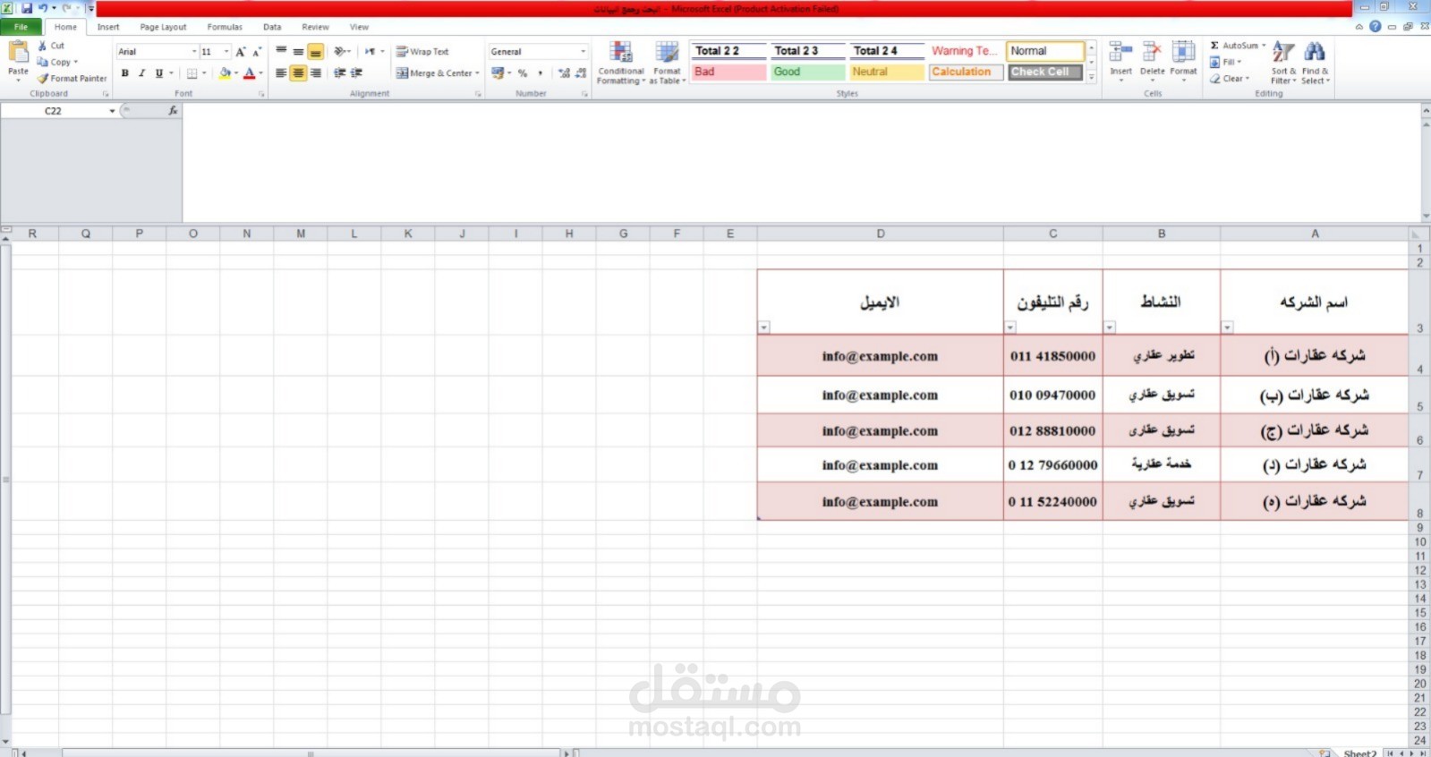Click the Decrease Decimal icon
This screenshot has width=1431, height=757.
pos(581,73)
